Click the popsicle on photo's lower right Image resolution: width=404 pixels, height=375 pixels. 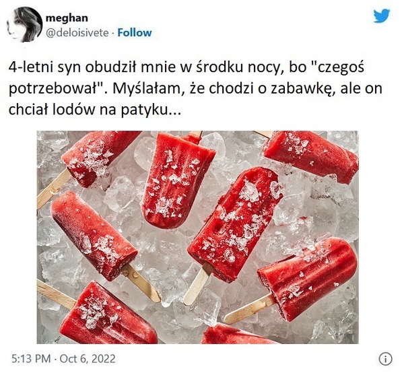[x=296, y=281]
